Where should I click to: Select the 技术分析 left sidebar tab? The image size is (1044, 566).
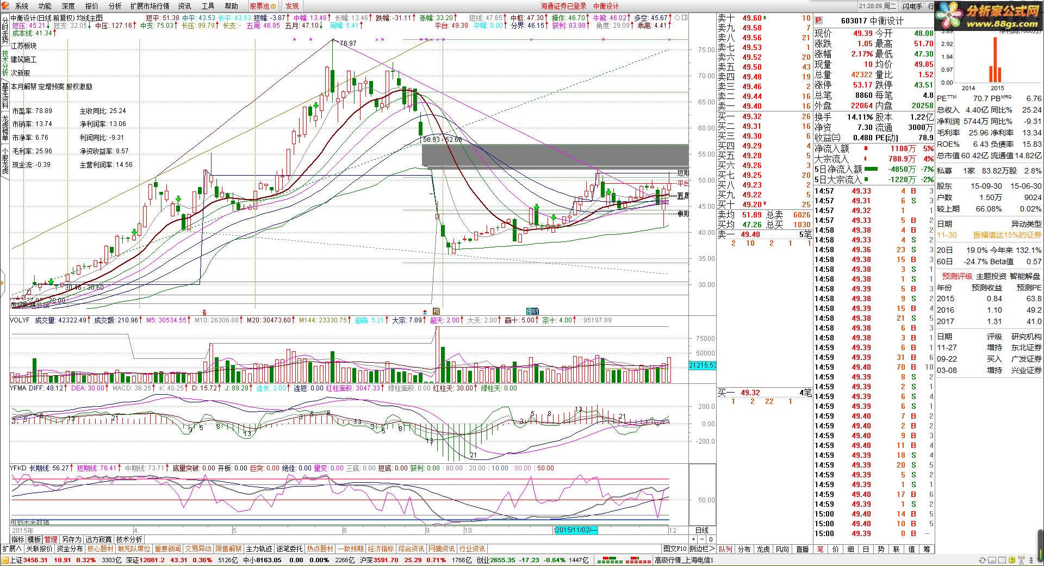tap(5, 64)
